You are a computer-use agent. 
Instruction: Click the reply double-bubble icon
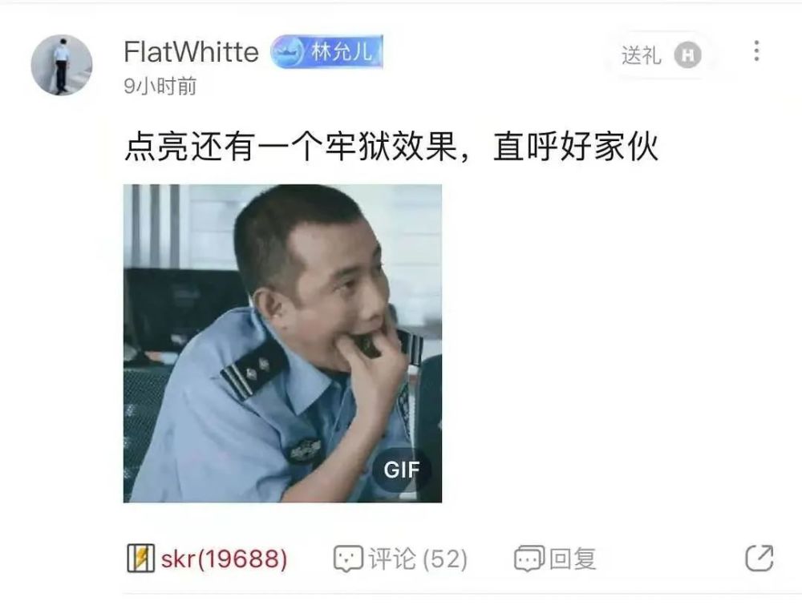(529, 559)
